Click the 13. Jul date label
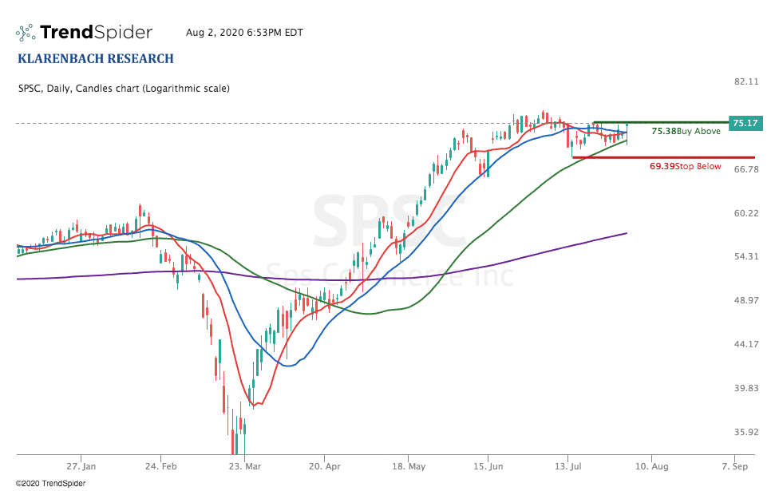The height and width of the screenshot is (491, 779). (x=567, y=466)
